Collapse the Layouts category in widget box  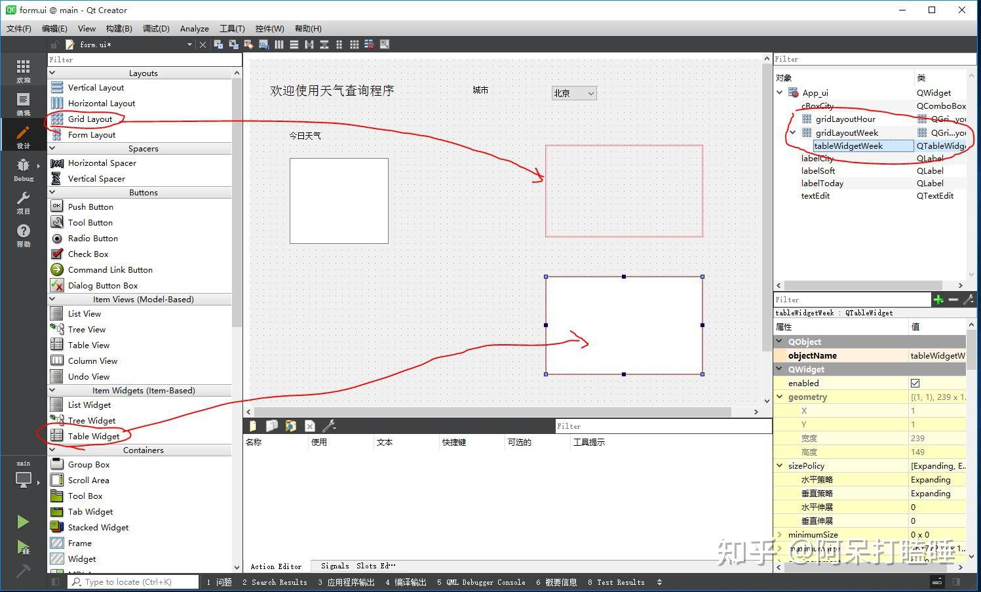pyautogui.click(x=53, y=73)
